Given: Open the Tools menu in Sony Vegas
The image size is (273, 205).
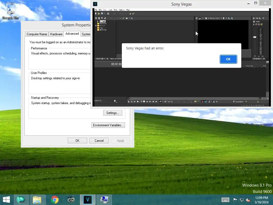Looking at the screenshot, I should pyautogui.click(x=115, y=10).
